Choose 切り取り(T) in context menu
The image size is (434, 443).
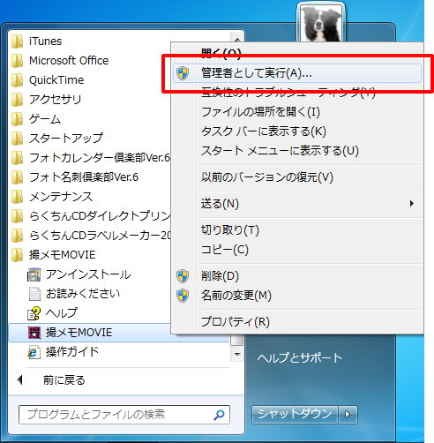click(230, 230)
